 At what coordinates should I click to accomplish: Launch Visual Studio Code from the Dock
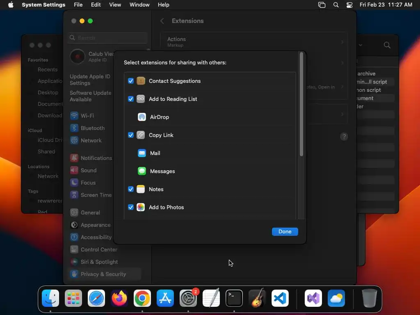tap(280, 298)
